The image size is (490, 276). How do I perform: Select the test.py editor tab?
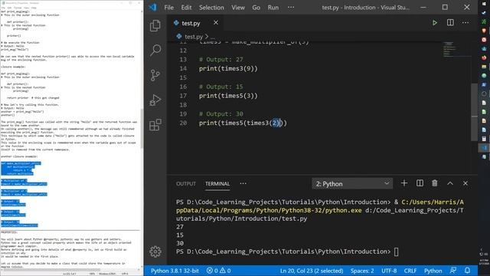tap(191, 23)
